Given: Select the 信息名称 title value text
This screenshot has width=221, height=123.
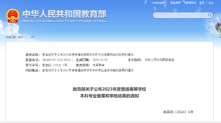Looking at the screenshot, I should coord(88,55).
